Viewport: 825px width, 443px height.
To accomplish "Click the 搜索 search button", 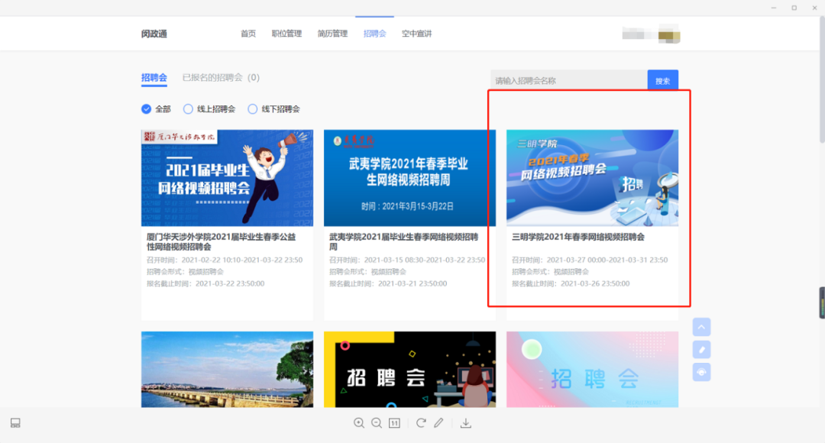I will tap(662, 79).
